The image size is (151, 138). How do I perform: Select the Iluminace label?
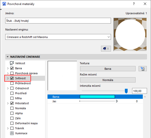(x=21, y=133)
